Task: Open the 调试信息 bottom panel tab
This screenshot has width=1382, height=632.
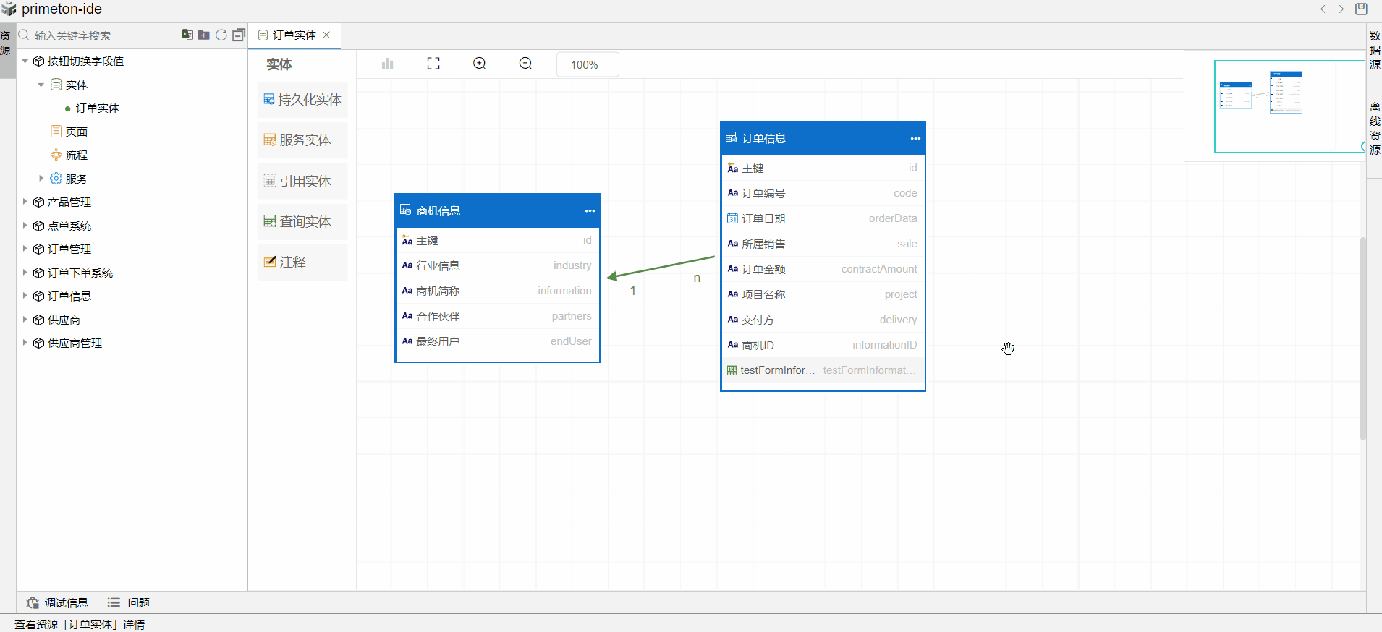Action: tap(58, 602)
